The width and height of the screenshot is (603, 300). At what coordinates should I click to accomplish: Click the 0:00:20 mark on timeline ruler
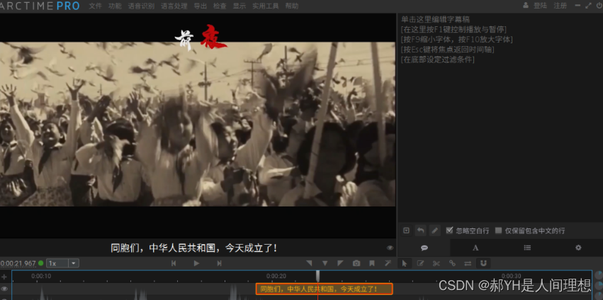tap(276, 276)
